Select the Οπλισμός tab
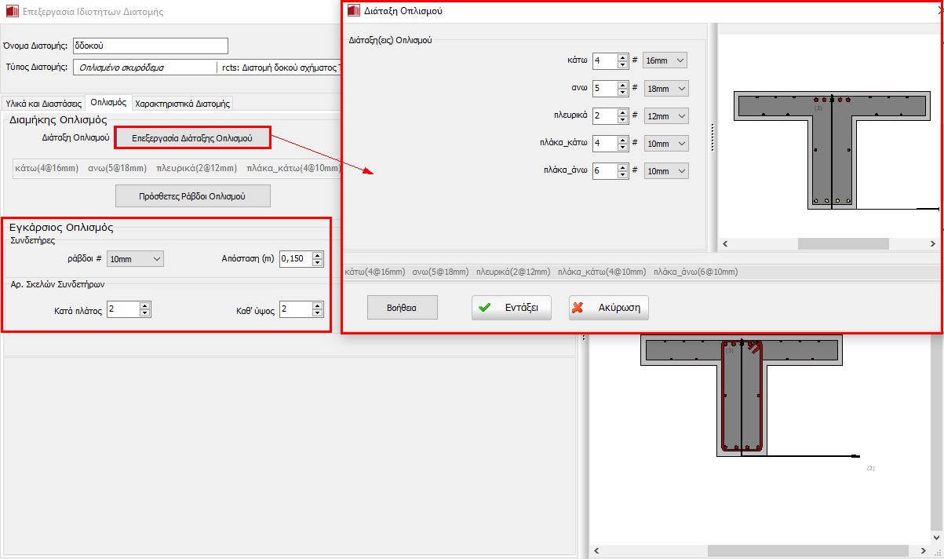This screenshot has width=944, height=559. 108,103
